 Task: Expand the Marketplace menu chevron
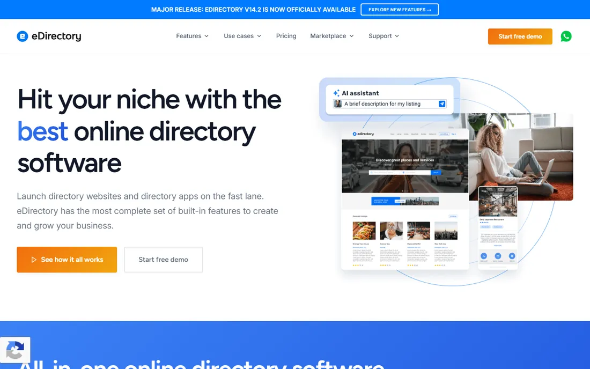[x=351, y=36]
